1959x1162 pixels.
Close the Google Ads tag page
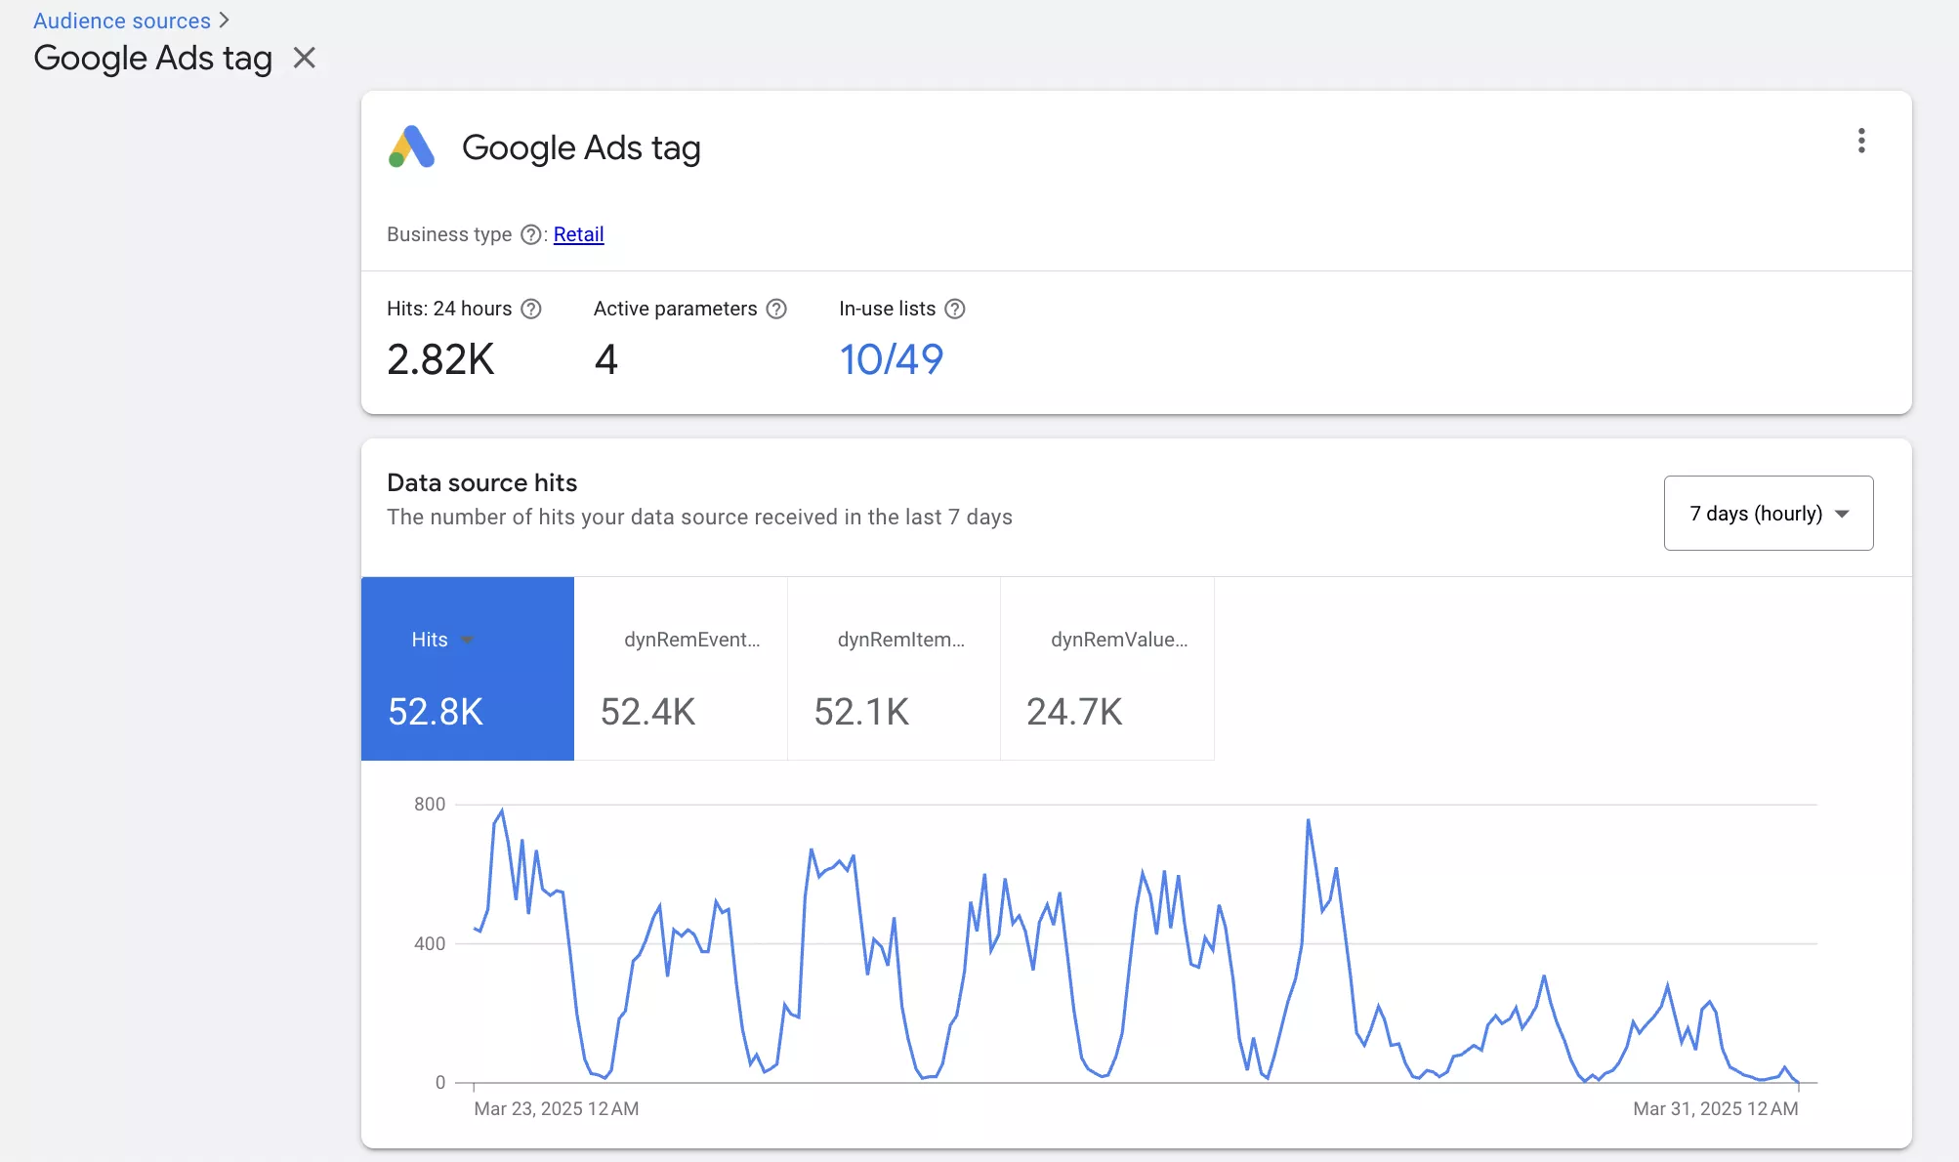[x=305, y=58]
